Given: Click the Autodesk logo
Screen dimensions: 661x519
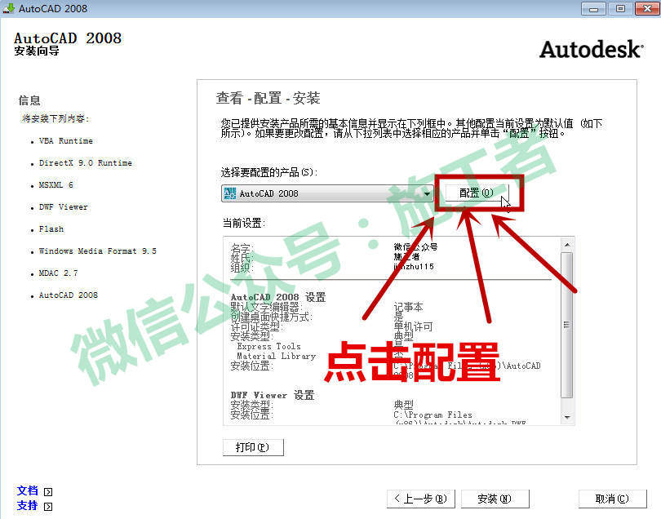Looking at the screenshot, I should tap(592, 49).
